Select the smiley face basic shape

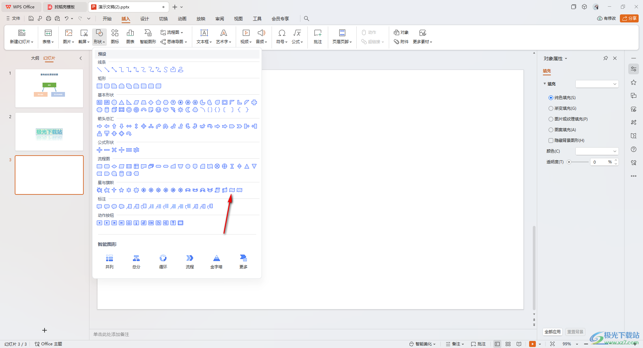click(158, 110)
